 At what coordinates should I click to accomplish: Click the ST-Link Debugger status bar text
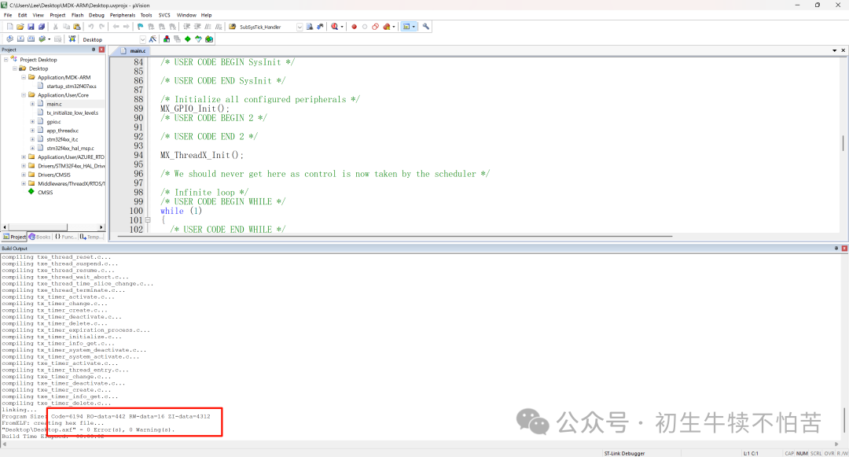click(x=624, y=453)
